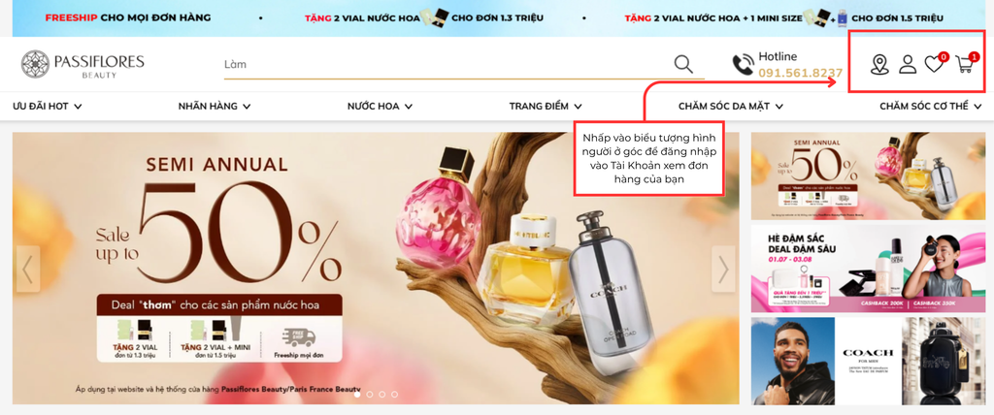Open the wishlist heart icon
Image resolution: width=994 pixels, height=415 pixels.
coord(935,63)
